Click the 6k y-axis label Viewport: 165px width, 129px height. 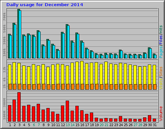tap(4, 80)
